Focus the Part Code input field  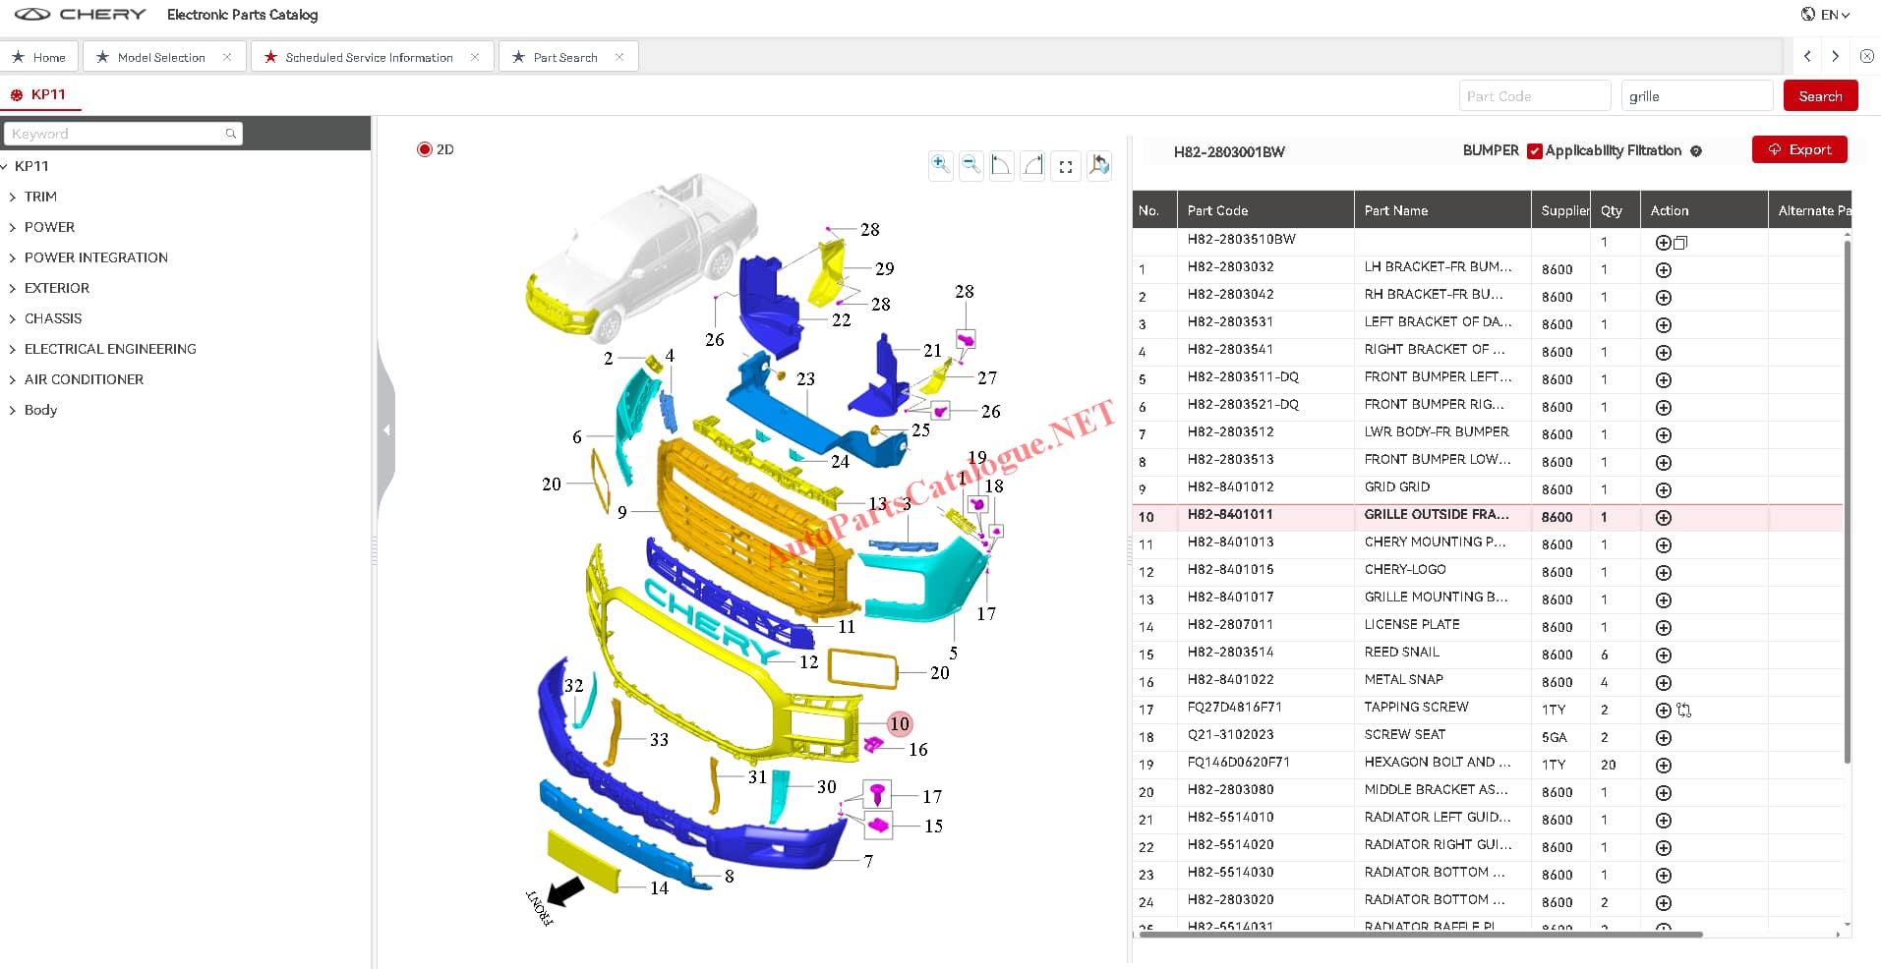pos(1535,96)
